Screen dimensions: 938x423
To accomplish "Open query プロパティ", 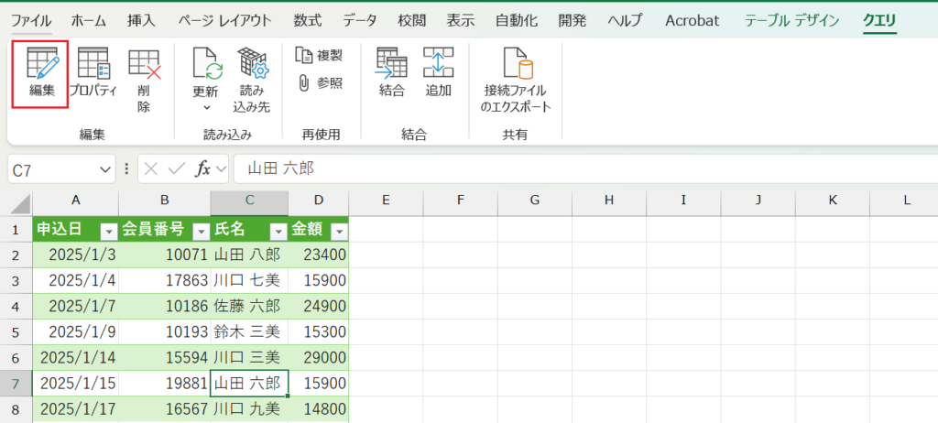I will coord(93,73).
